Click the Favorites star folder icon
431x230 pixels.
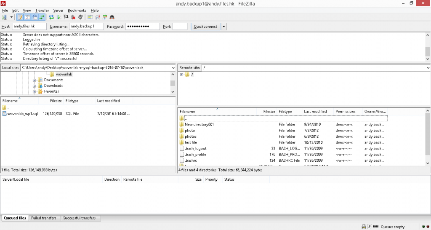[x=40, y=91]
